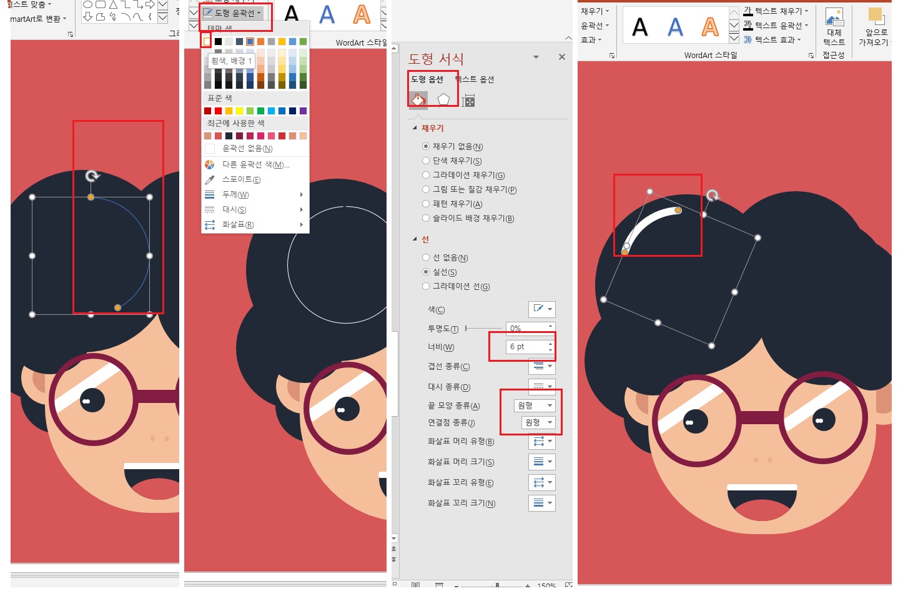The width and height of the screenshot is (898, 591).
Task: Select 실선 solid line radio button
Action: (426, 272)
